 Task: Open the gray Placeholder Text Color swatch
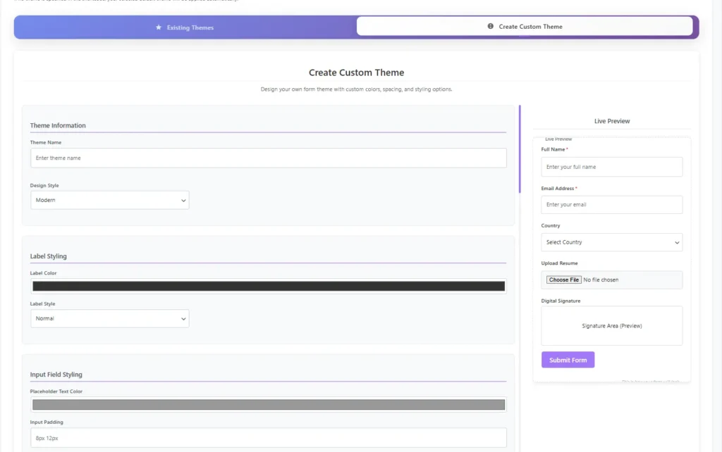tap(268, 404)
